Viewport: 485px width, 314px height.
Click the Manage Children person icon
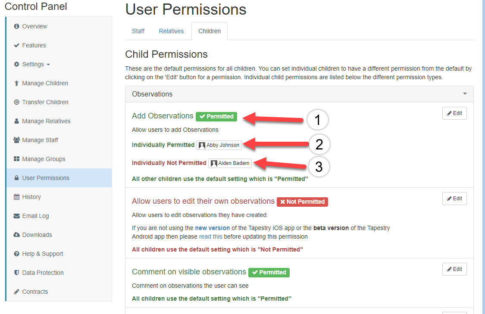pos(17,83)
